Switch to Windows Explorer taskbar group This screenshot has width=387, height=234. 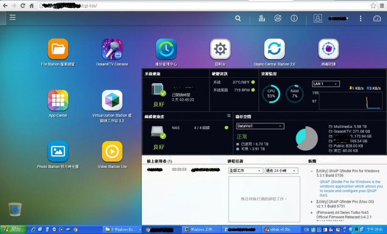point(122,230)
